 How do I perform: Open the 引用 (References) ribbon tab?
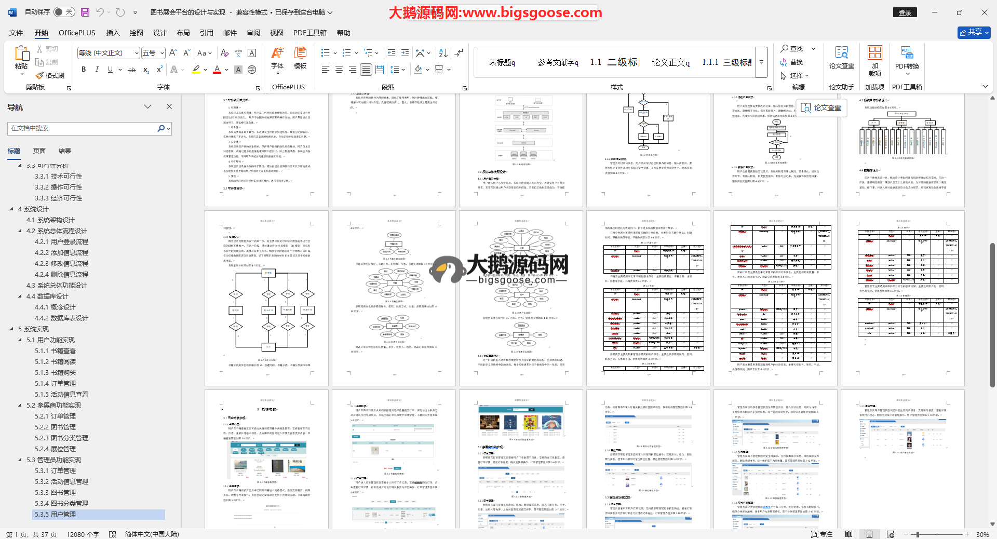(x=207, y=33)
